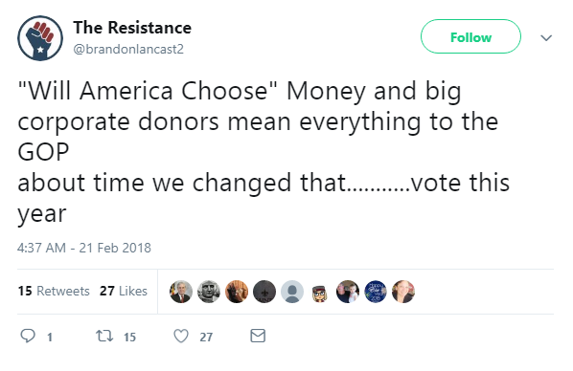The width and height of the screenshot is (573, 371).
Task: Click the reply speech bubble icon
Action: [28, 336]
